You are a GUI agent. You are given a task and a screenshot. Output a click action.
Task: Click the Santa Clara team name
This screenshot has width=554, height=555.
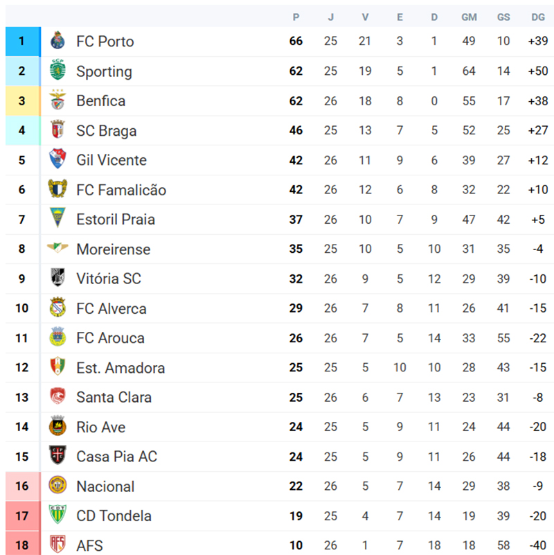coord(114,398)
